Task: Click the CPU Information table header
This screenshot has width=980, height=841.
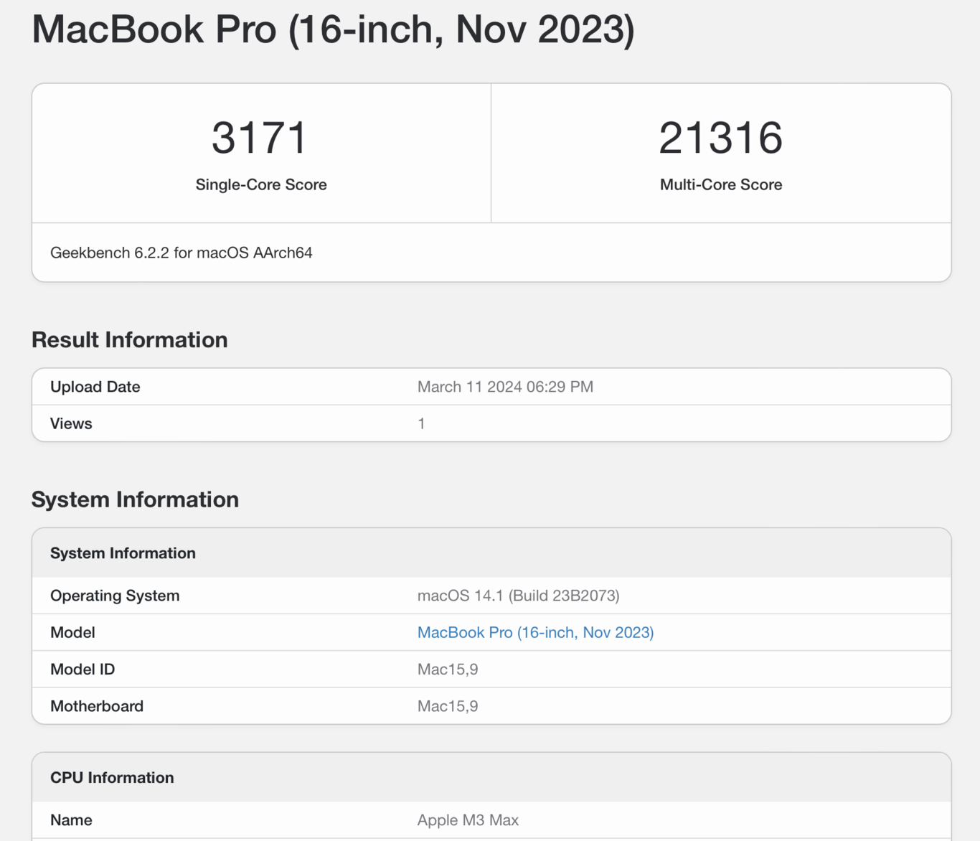Action: pos(112,778)
